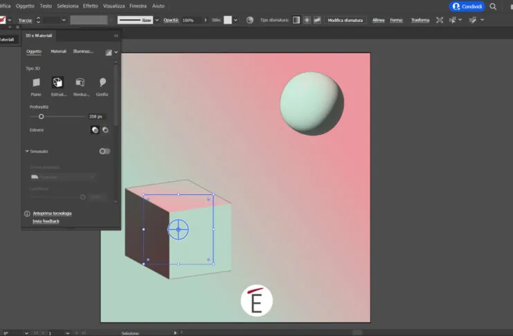This screenshot has height=336, width=513.
Task: Select the Rivoluzione 3D type icon
Action: click(x=80, y=83)
